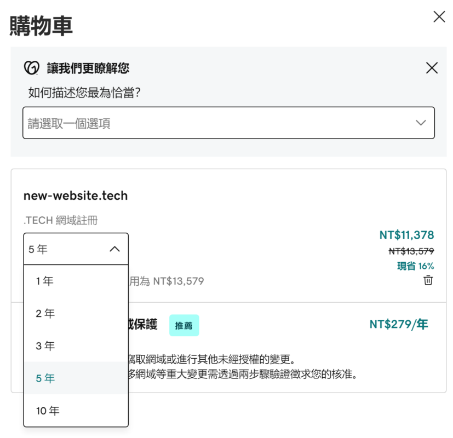Click the NT$279/年 protection price
453x438 pixels.
[399, 324]
